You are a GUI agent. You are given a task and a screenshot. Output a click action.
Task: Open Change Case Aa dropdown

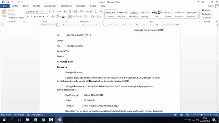click(59, 12)
